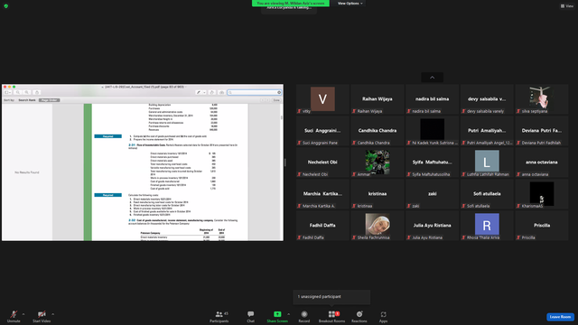Image resolution: width=578 pixels, height=325 pixels.
Task: Select zaki participant tile
Action: (x=432, y=194)
